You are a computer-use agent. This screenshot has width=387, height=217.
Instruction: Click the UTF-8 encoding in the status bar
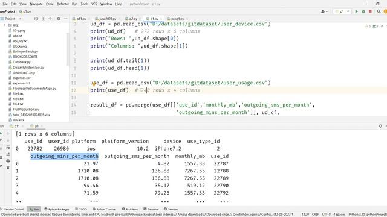pos(327,215)
